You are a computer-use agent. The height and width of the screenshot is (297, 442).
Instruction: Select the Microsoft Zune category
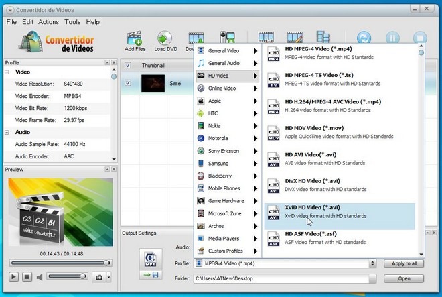click(x=227, y=213)
